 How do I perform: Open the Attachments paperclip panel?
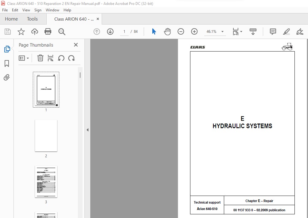coord(7,78)
